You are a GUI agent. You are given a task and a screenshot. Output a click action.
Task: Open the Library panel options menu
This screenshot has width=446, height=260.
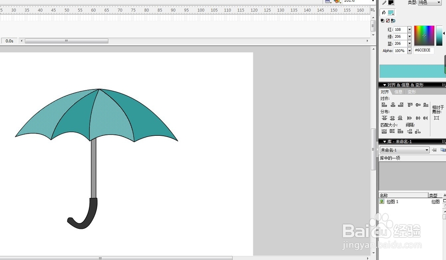click(444, 142)
